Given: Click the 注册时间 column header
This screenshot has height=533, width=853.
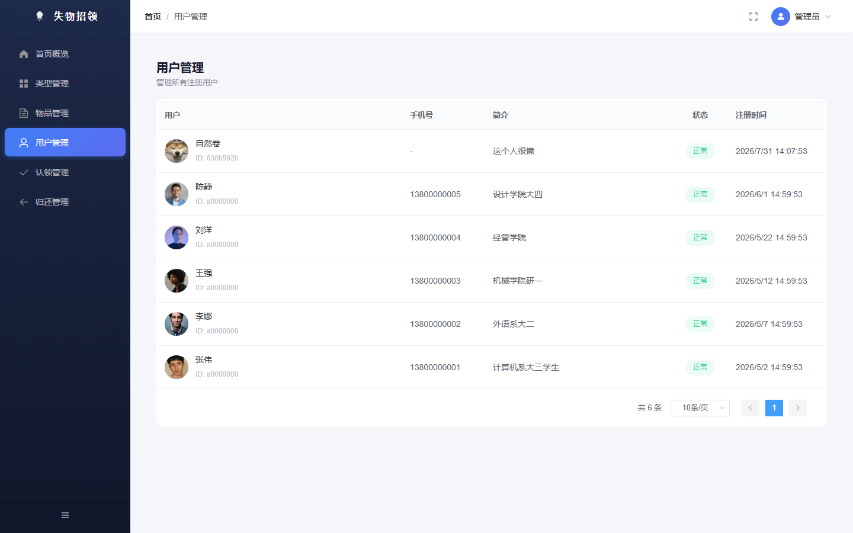Looking at the screenshot, I should [751, 115].
